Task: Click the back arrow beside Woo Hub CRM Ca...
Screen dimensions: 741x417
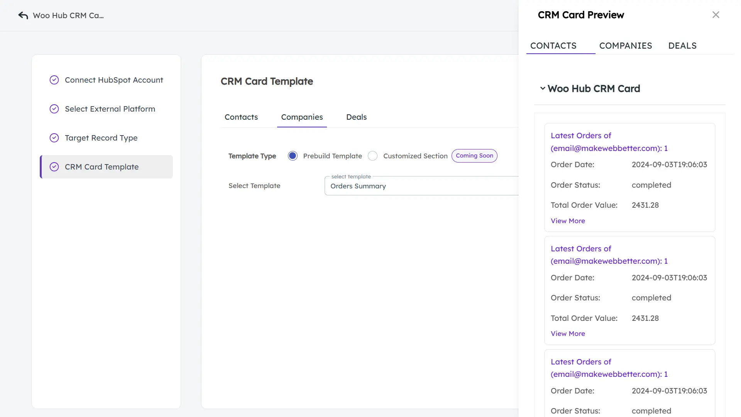Action: pyautogui.click(x=23, y=15)
